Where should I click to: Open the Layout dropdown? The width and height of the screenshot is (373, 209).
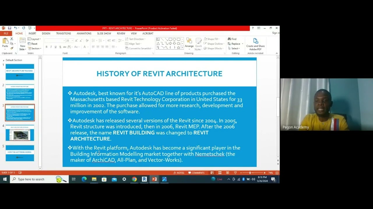pyautogui.click(x=34, y=39)
